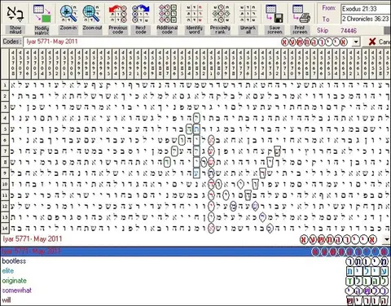The image size is (391, 306).
Task: Click the Hebrew letters beside 'bootless'
Action: pos(367,262)
